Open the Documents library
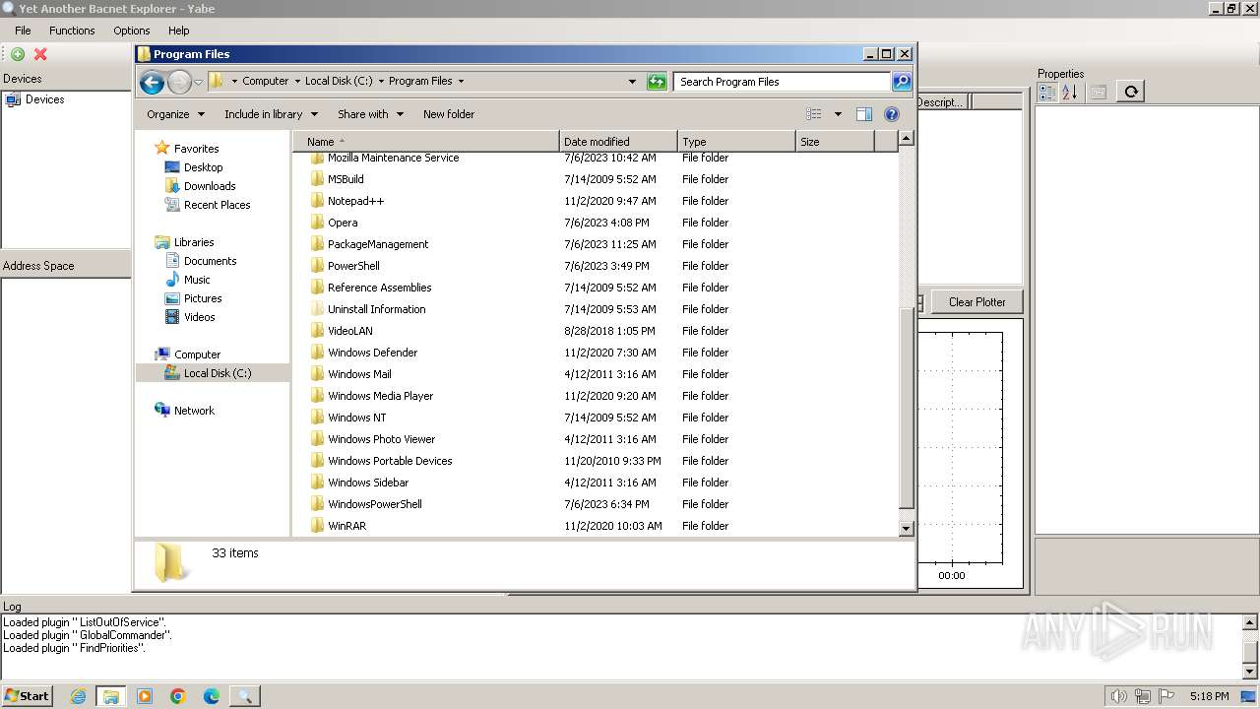The height and width of the screenshot is (709, 1260). point(210,261)
